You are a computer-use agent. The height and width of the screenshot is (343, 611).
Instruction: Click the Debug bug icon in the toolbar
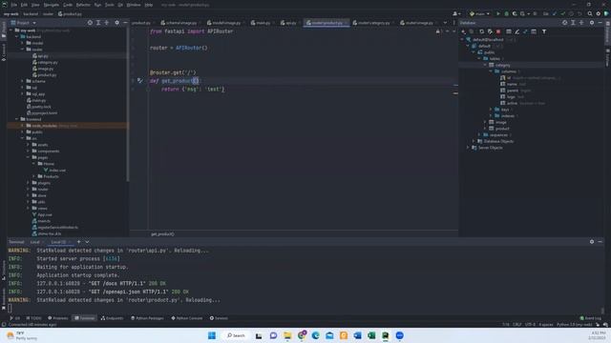tap(507, 13)
